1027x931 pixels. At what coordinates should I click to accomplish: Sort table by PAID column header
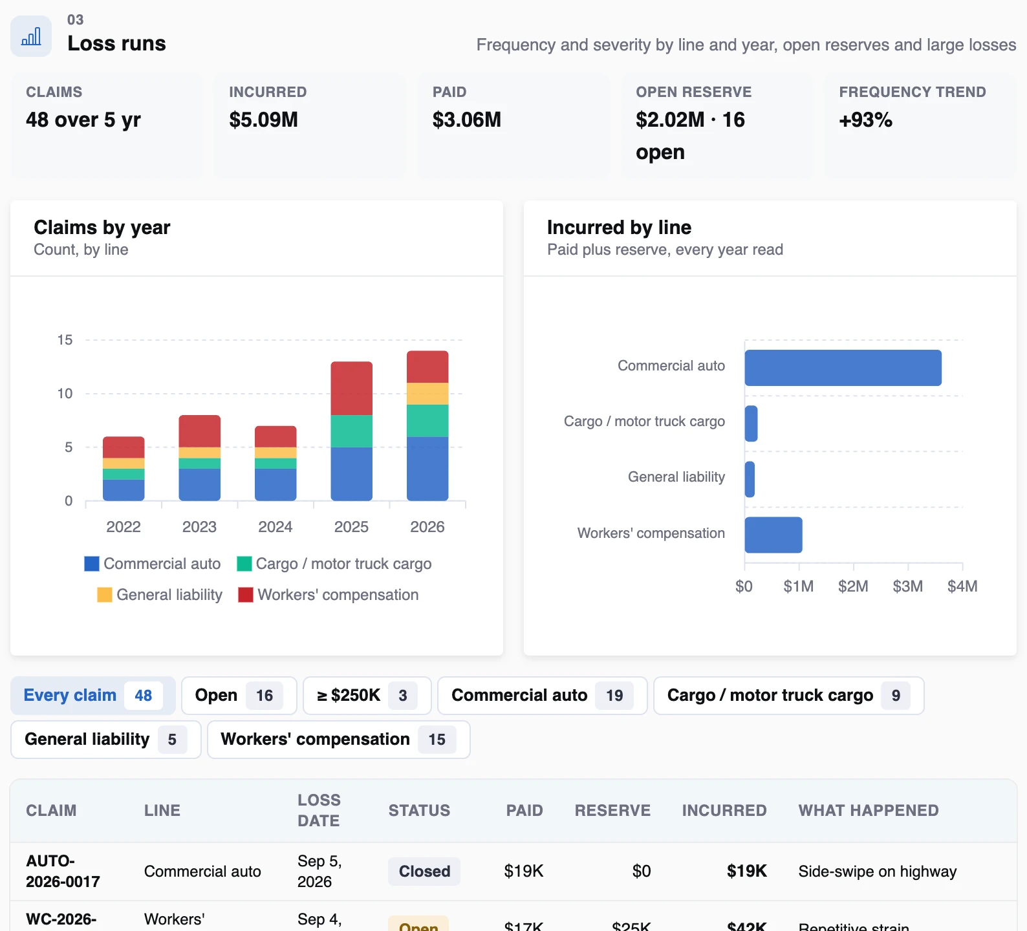(x=524, y=811)
